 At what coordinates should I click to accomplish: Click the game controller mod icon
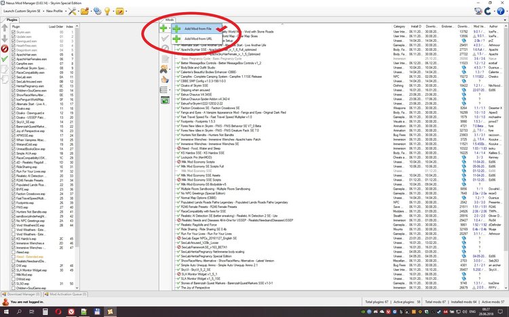164,69
